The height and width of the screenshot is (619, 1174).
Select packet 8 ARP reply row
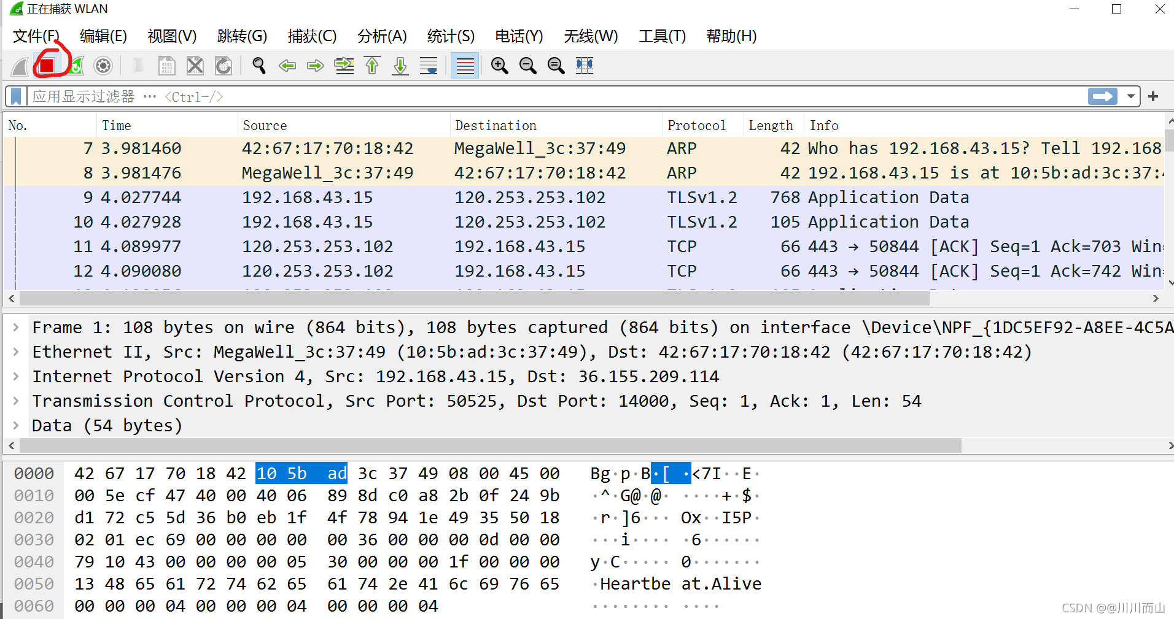(583, 173)
